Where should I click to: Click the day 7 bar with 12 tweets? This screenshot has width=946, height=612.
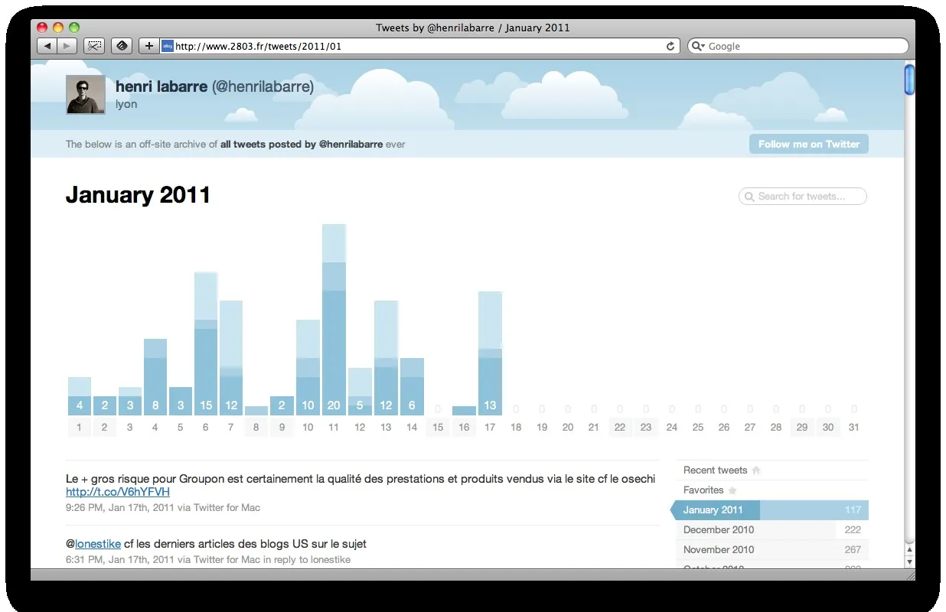(231, 358)
